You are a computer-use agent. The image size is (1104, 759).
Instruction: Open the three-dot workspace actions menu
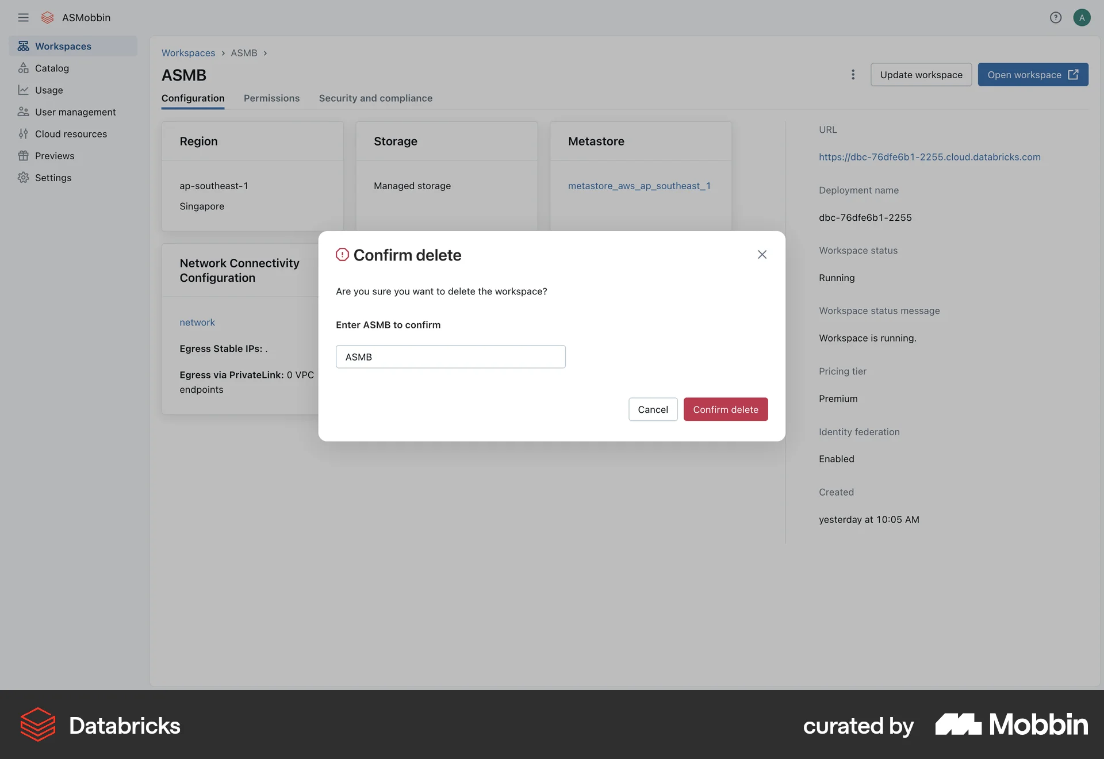853,75
